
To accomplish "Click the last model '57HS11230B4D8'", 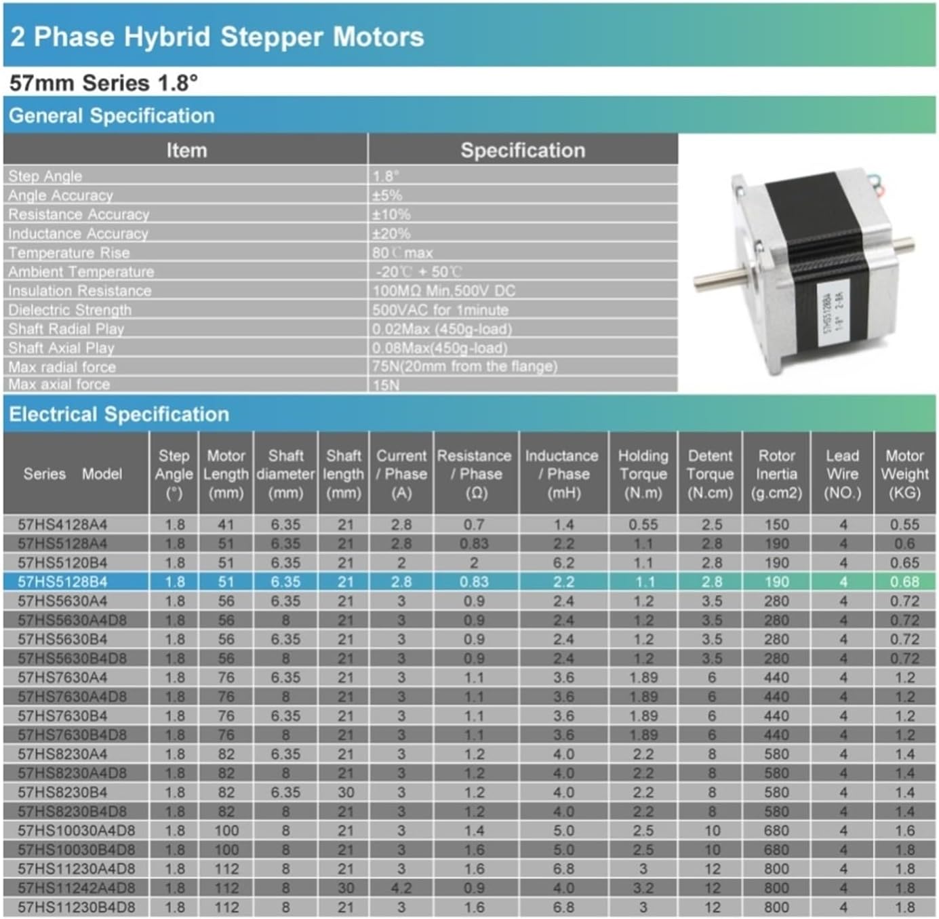I will (77, 907).
